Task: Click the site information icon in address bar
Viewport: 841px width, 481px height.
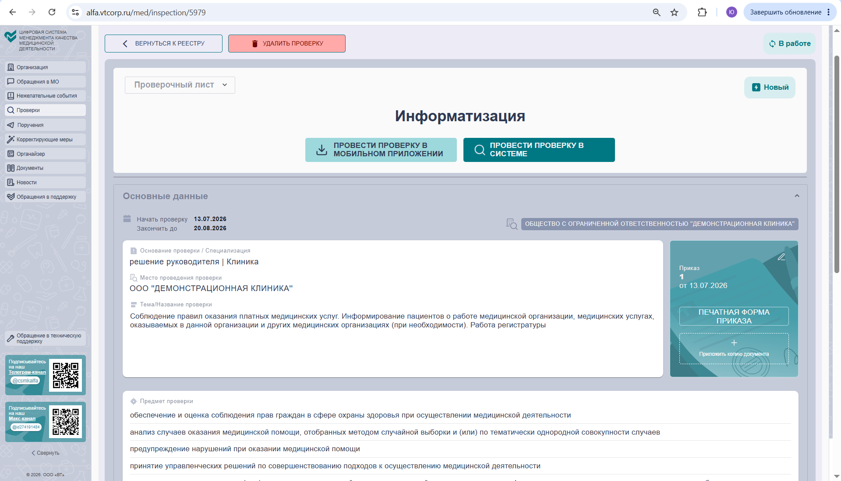Action: (x=75, y=12)
